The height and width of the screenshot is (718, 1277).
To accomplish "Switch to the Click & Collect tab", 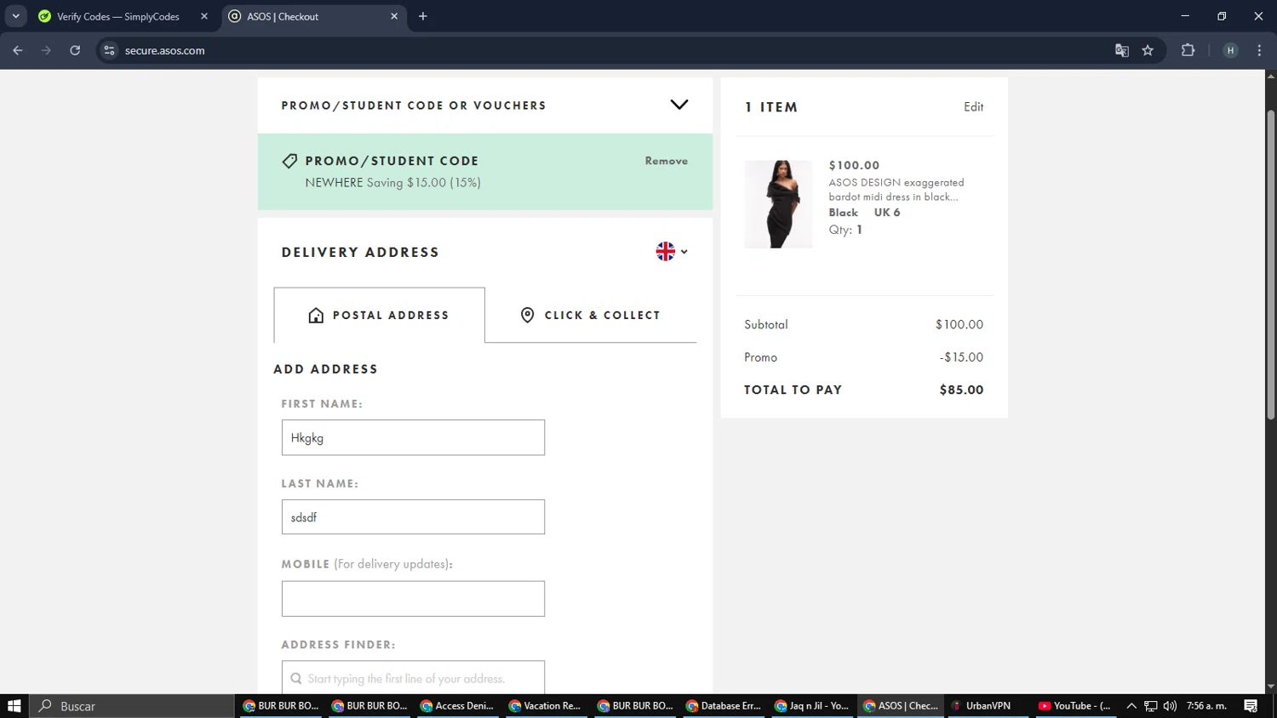I will tap(590, 315).
